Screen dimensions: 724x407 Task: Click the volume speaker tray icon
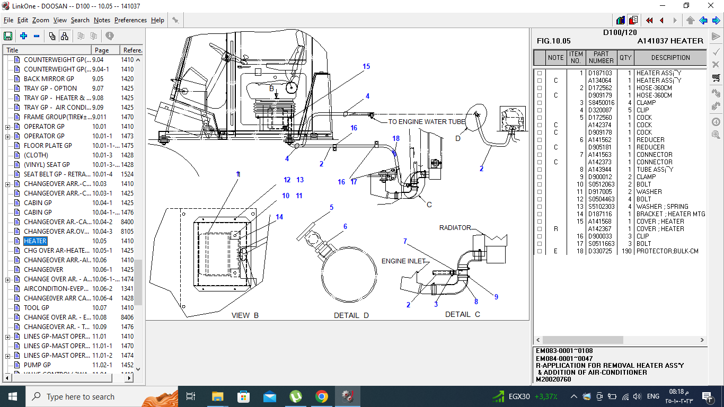[x=637, y=396]
